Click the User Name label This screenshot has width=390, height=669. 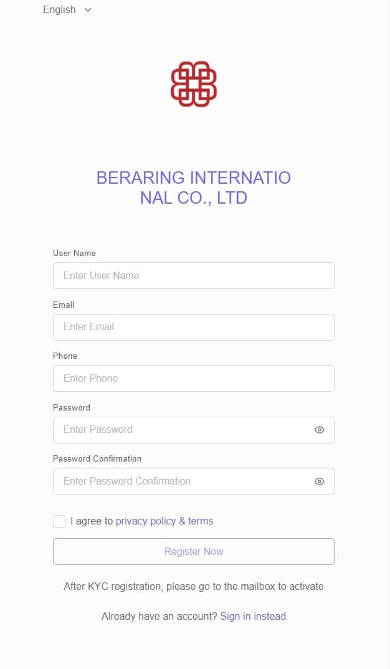74,253
